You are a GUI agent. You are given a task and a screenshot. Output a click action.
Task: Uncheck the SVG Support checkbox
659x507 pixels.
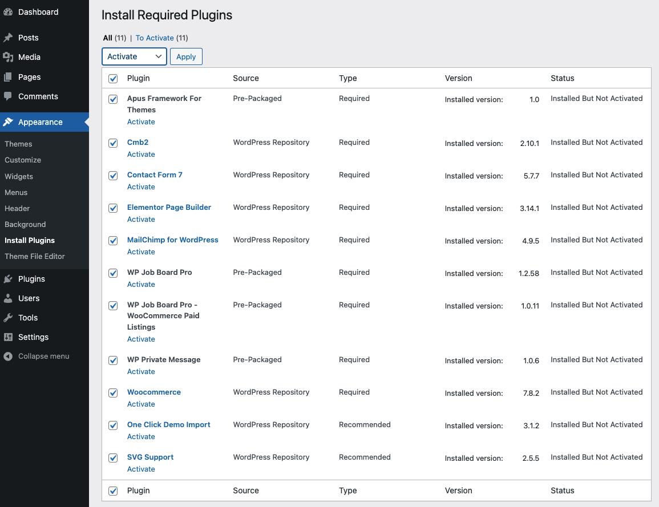coord(113,458)
